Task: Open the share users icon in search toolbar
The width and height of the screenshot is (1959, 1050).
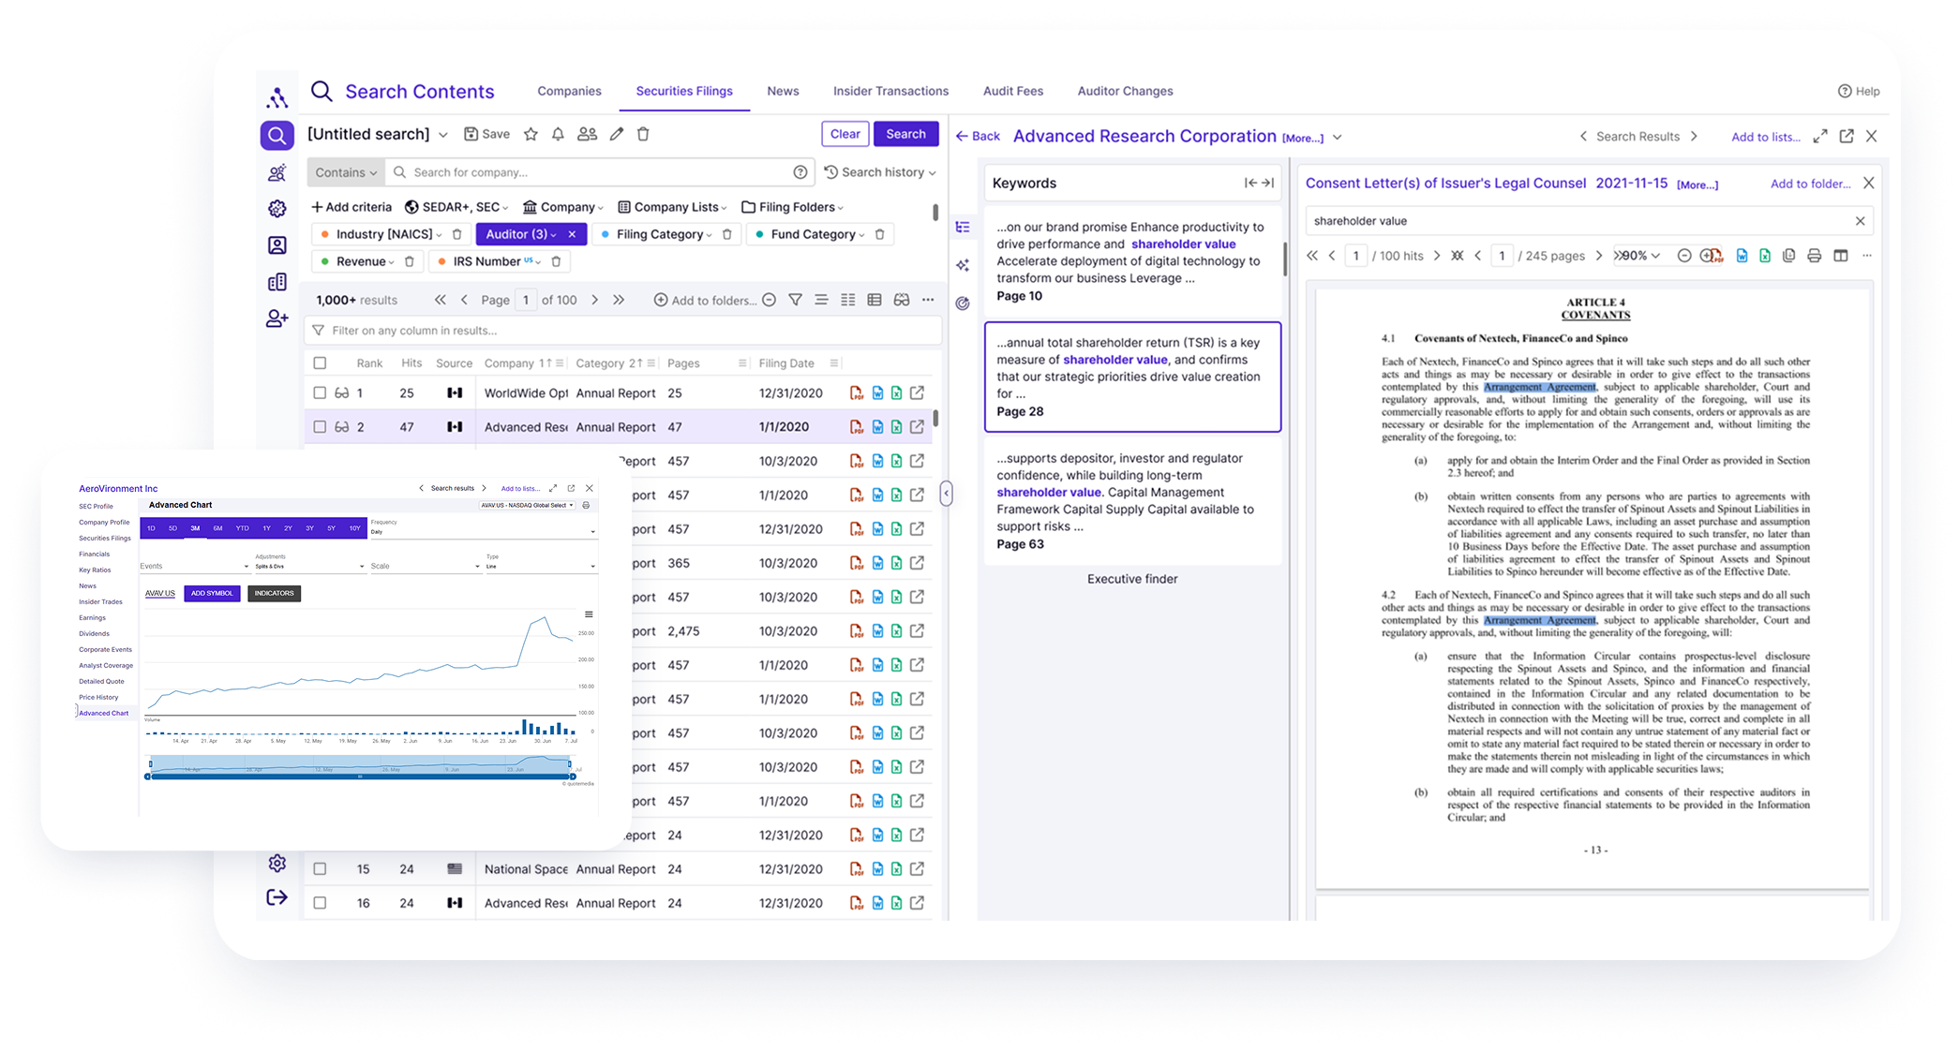Action: [588, 134]
